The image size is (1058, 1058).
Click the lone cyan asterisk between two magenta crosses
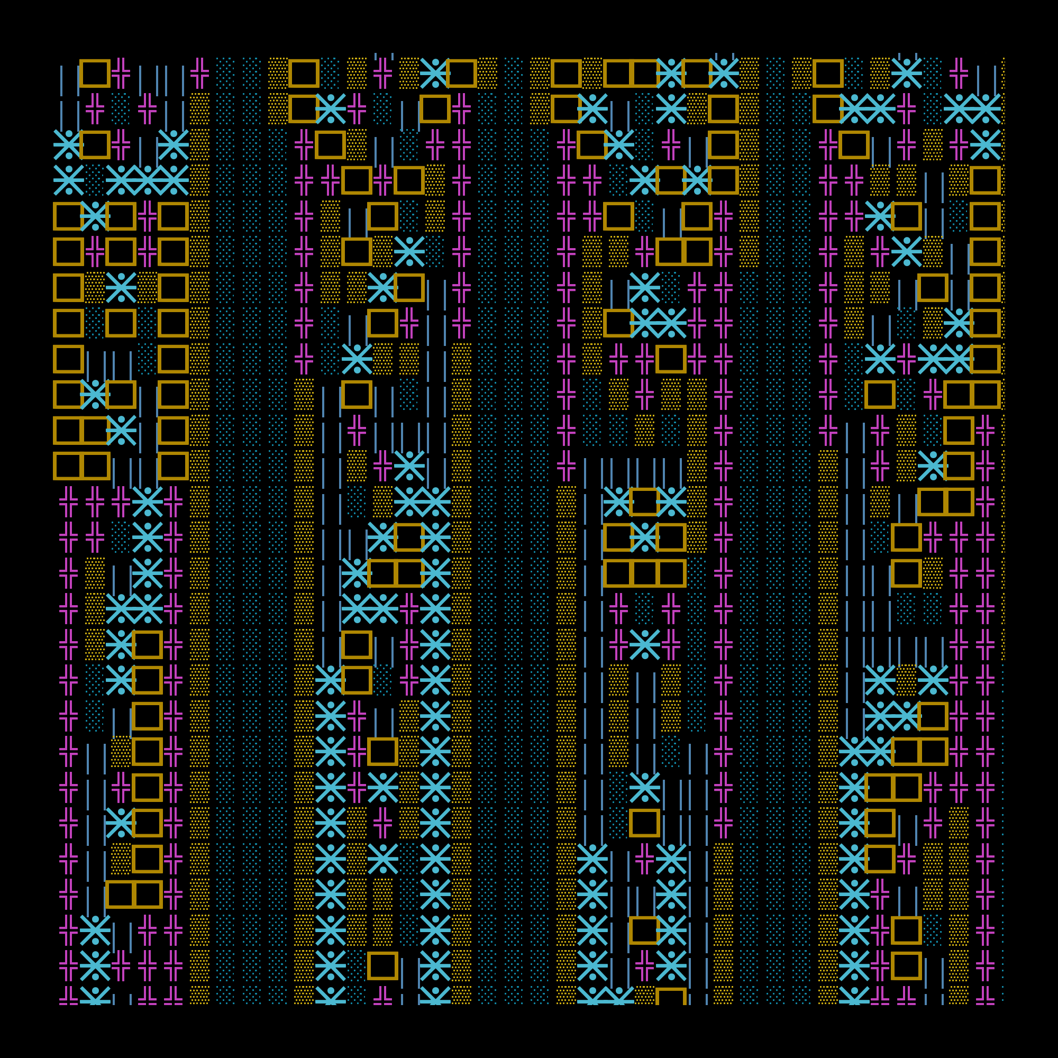644,644
